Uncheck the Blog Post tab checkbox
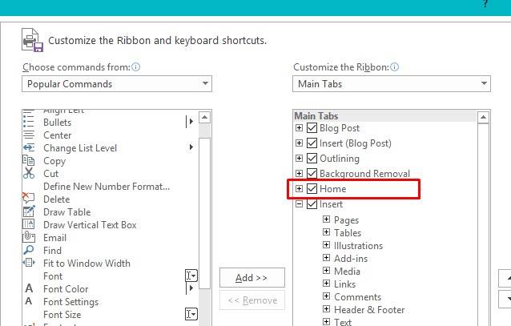This screenshot has width=511, height=326. pos(312,128)
